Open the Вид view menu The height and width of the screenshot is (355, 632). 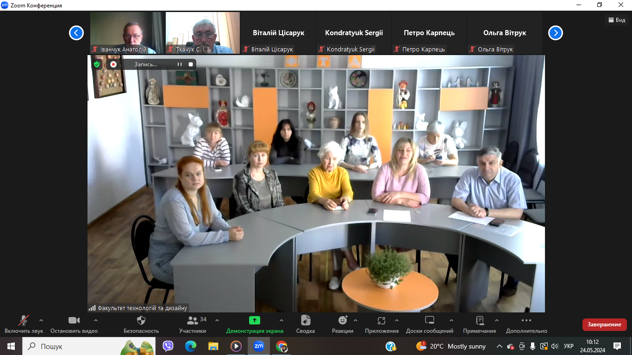pyautogui.click(x=616, y=20)
